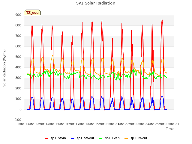Click the SP1 Solar Radiation chart title

click(96, 3)
